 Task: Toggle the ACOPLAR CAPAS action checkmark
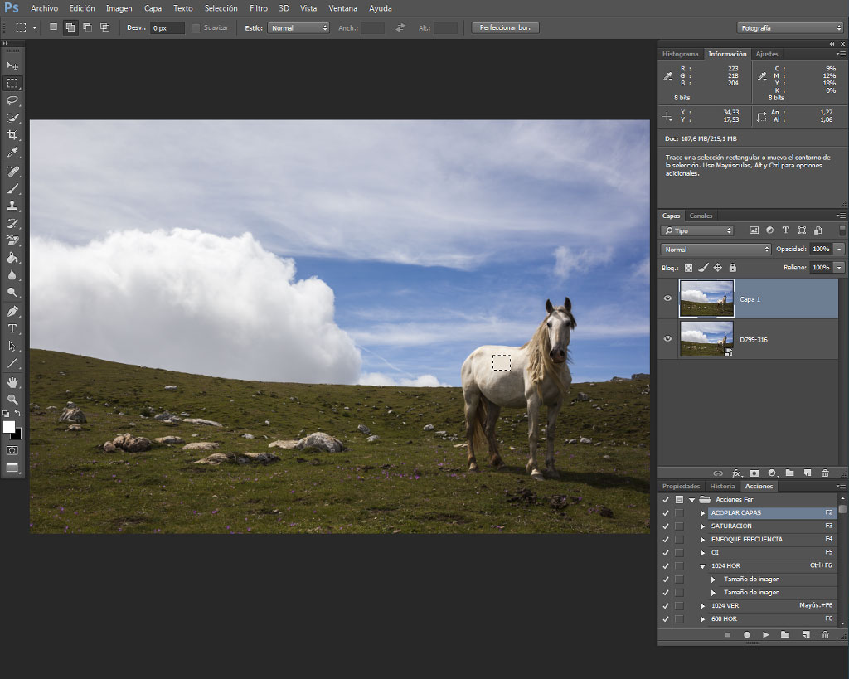[x=666, y=512]
